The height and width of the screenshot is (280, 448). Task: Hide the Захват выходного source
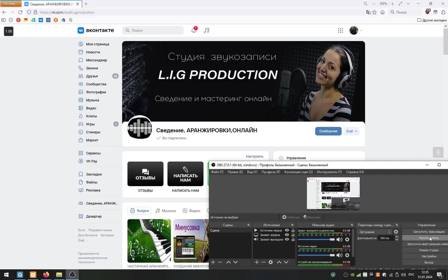pyautogui.click(x=287, y=239)
